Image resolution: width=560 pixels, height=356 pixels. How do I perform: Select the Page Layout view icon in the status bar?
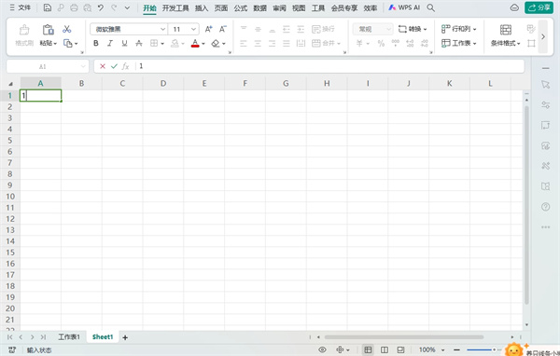tap(385, 349)
